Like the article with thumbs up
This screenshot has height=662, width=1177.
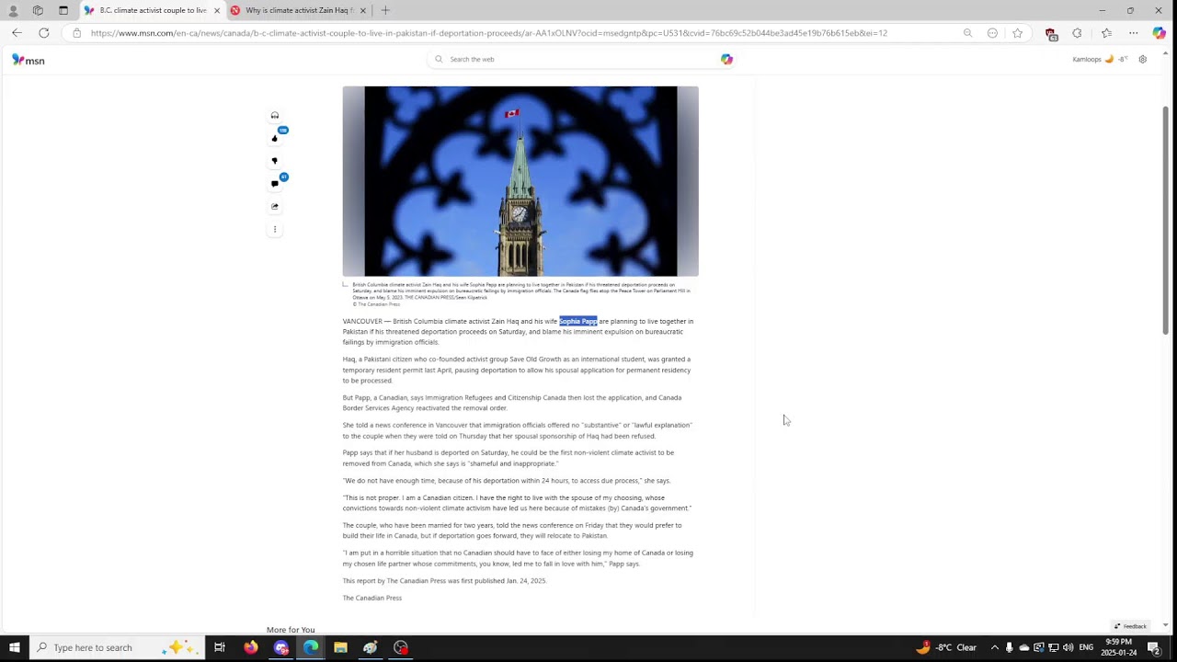click(274, 139)
